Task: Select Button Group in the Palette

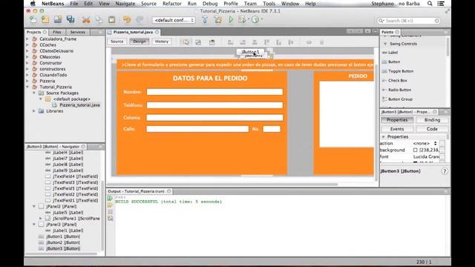Action: click(x=400, y=99)
